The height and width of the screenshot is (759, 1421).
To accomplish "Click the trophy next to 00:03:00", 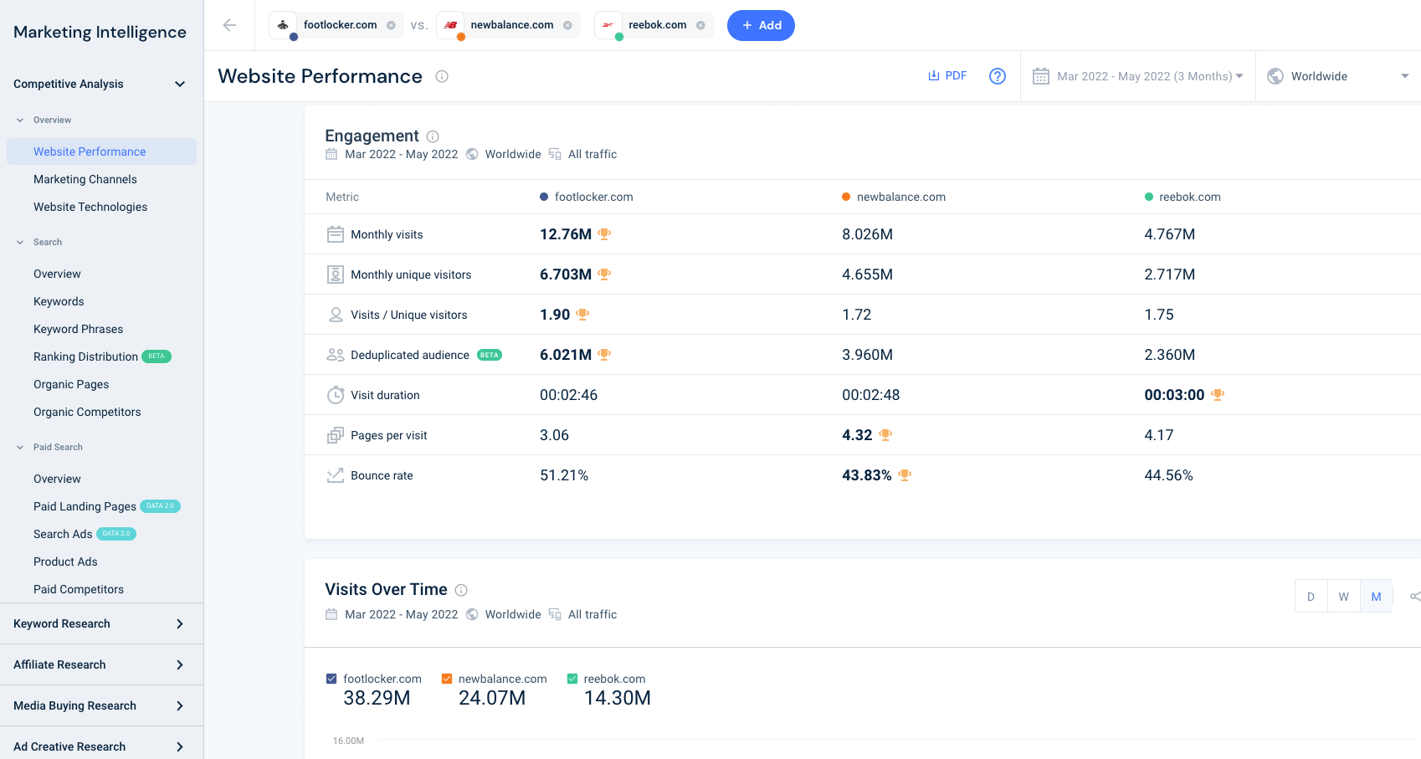I will [1218, 395].
